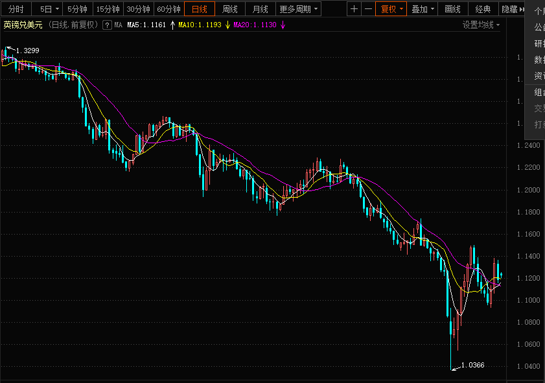Click the MA5:1.1161 indicator label
The image size is (545, 383).
tap(146, 25)
